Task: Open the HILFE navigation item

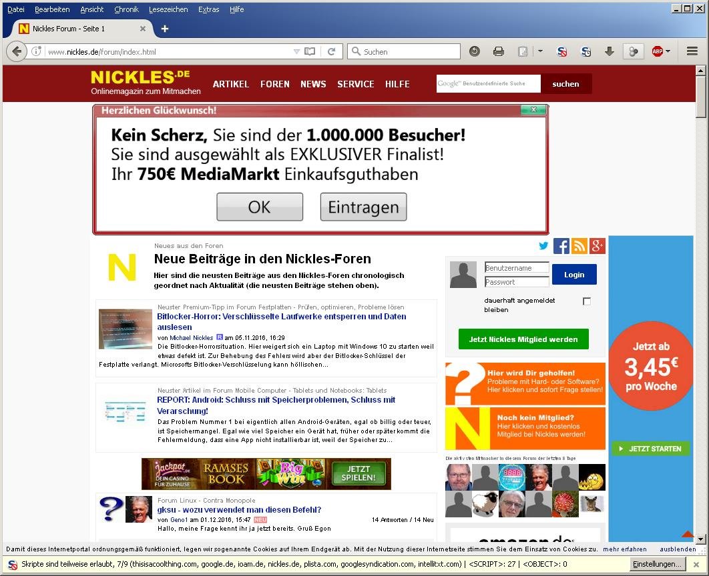Action: coord(397,84)
